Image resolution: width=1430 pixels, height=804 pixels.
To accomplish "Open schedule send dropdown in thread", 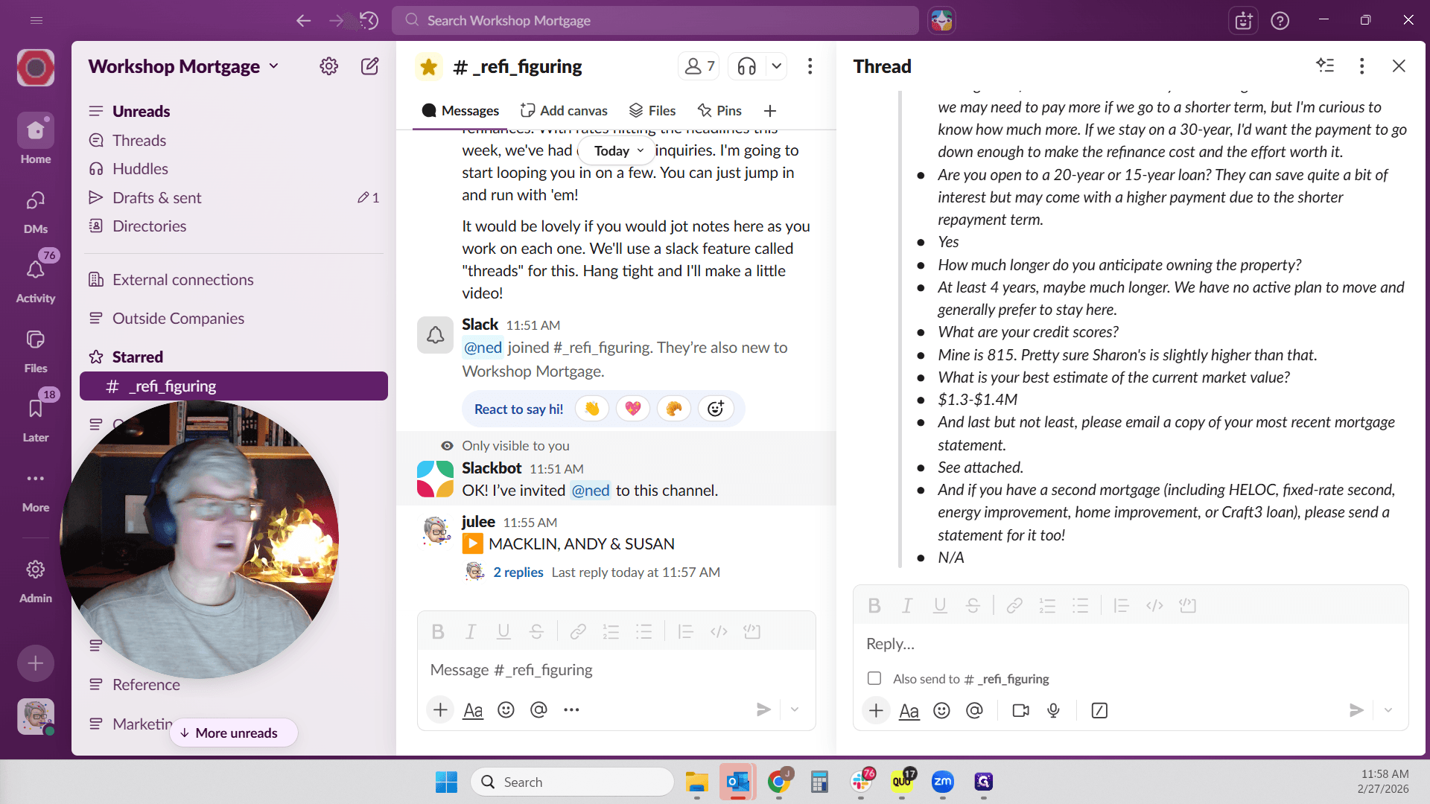I will coord(1388,710).
